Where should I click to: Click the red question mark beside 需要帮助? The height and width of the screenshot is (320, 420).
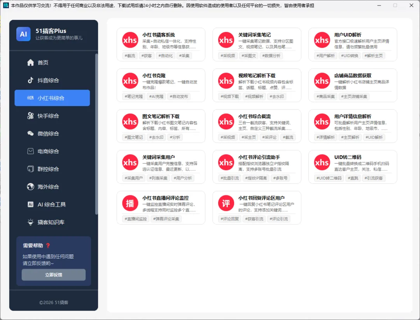point(48,245)
